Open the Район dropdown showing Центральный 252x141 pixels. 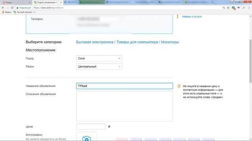[99, 67]
